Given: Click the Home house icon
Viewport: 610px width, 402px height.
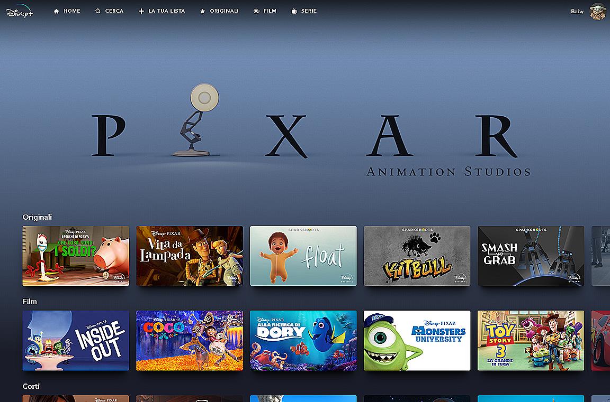Looking at the screenshot, I should [x=57, y=11].
